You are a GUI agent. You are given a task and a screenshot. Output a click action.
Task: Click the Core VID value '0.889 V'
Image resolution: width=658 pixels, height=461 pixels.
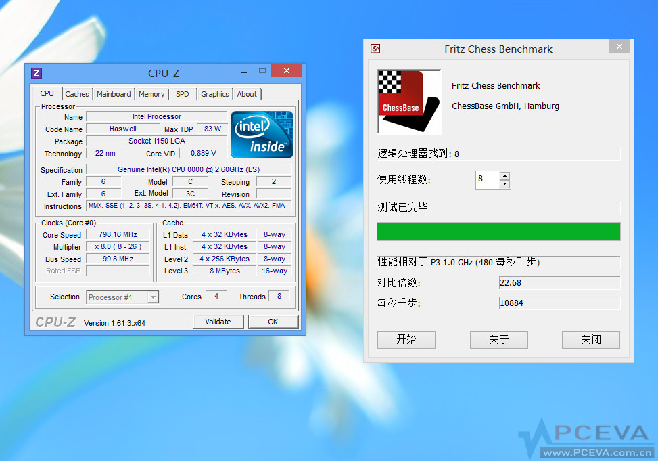pyautogui.click(x=204, y=154)
